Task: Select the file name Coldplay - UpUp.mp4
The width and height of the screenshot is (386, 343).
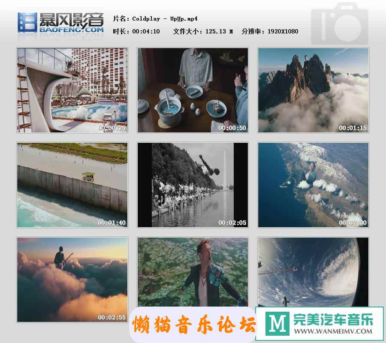Action: 165,18
